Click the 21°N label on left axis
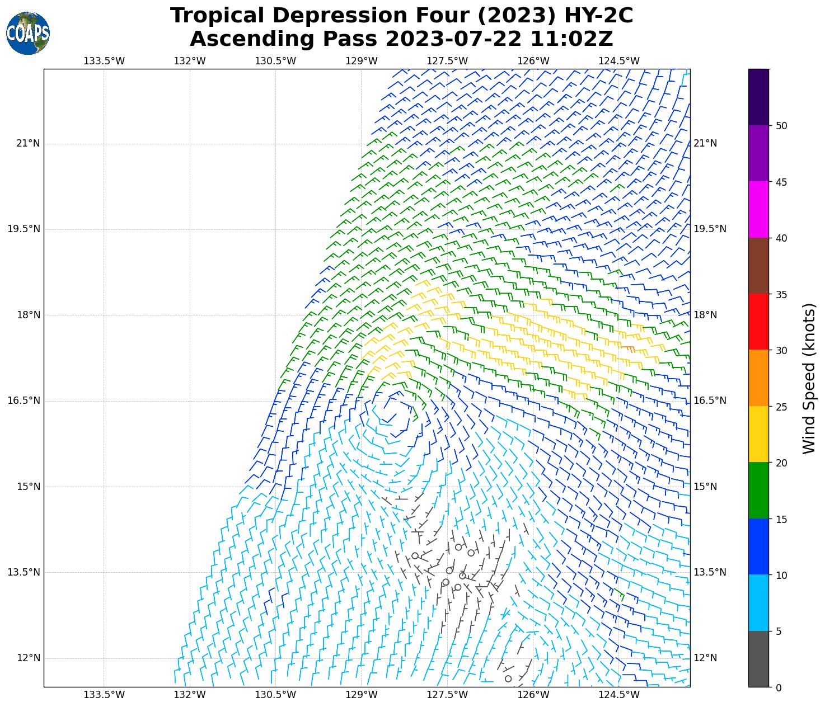This screenshot has width=825, height=707. tap(28, 144)
